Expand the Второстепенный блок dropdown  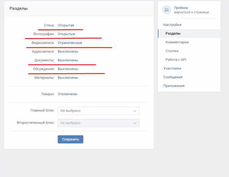pos(98,123)
